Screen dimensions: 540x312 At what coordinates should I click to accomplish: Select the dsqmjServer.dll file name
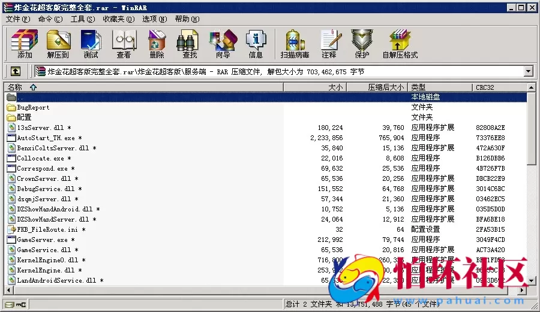point(44,199)
